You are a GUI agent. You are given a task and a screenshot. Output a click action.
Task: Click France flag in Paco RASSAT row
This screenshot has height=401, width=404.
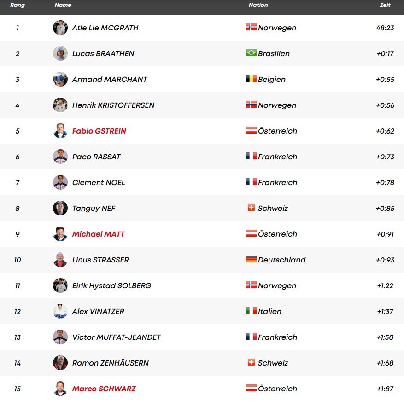pyautogui.click(x=251, y=156)
